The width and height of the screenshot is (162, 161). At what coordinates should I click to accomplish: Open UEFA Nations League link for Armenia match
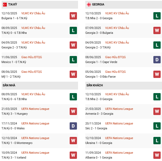coord(119,109)
